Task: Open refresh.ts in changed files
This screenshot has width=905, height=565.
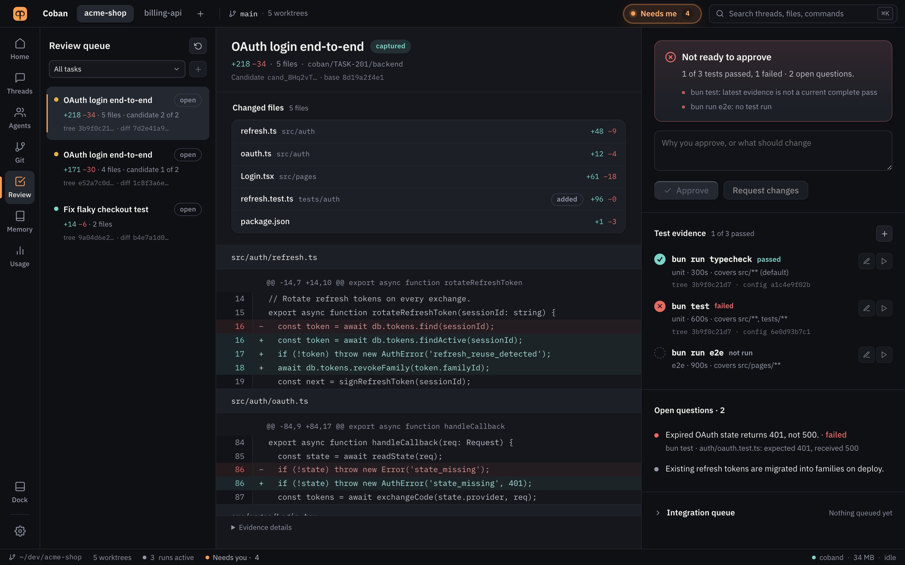Action: point(428,131)
